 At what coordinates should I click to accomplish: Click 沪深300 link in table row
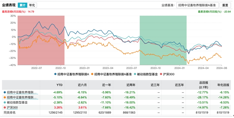12,107
